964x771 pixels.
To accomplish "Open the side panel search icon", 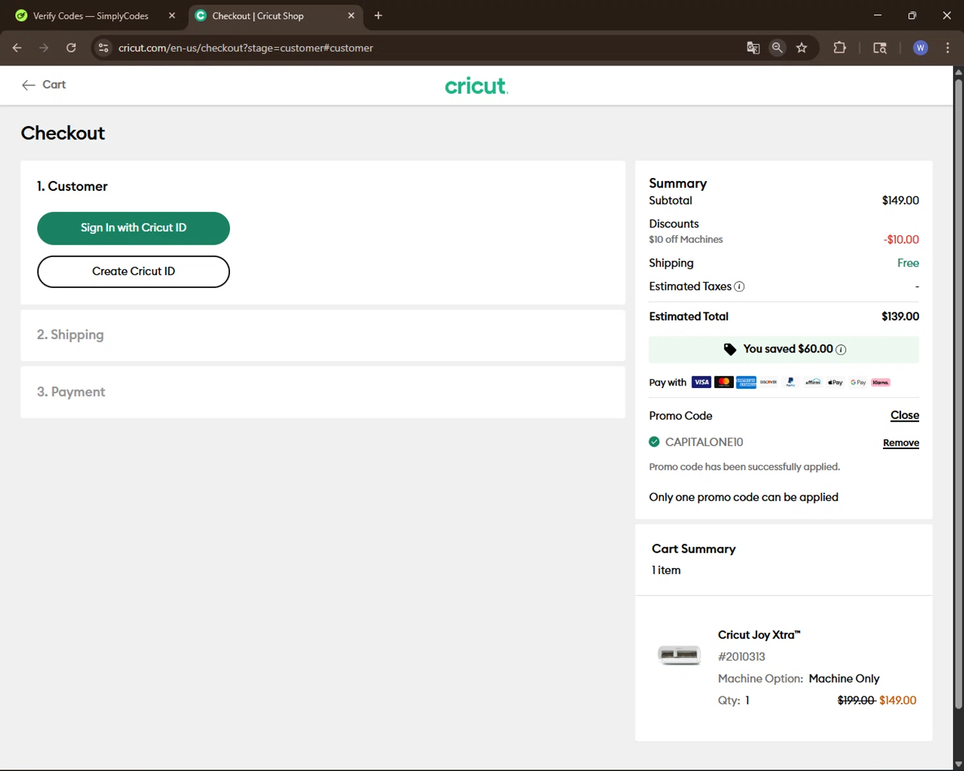I will click(880, 48).
